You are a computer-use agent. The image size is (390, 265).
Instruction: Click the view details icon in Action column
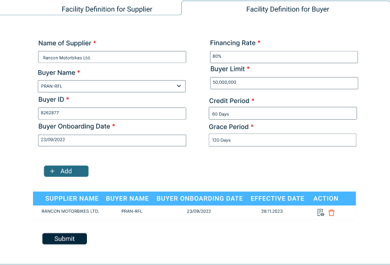point(320,212)
